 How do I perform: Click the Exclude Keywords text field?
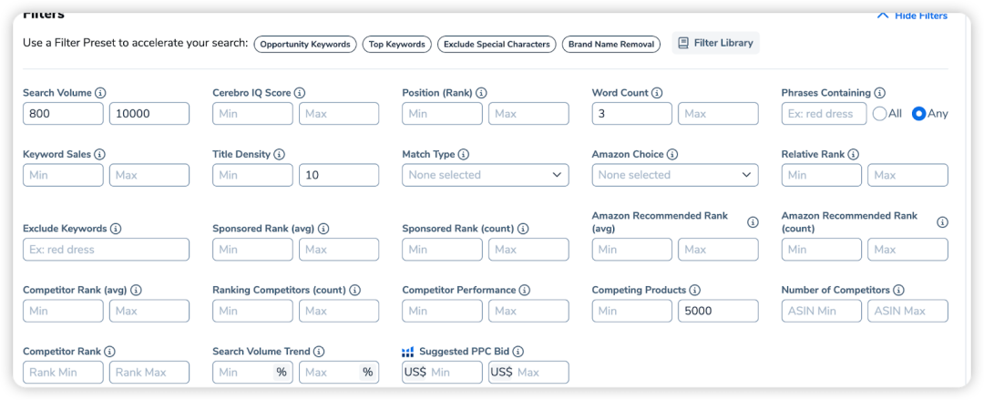(106, 250)
